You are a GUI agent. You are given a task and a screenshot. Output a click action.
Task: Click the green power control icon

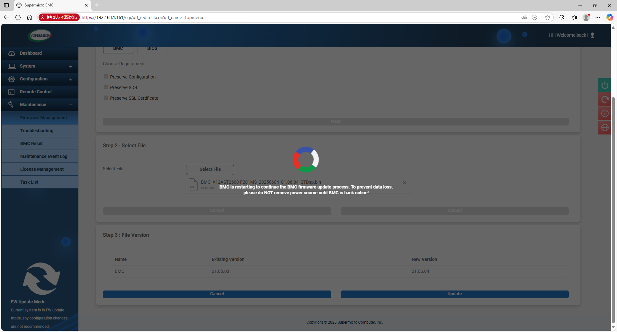point(604,85)
